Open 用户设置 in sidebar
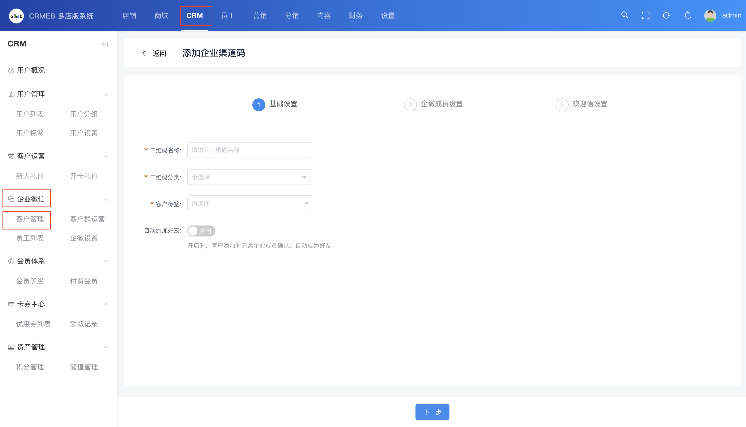Image resolution: width=746 pixels, height=427 pixels. (84, 133)
